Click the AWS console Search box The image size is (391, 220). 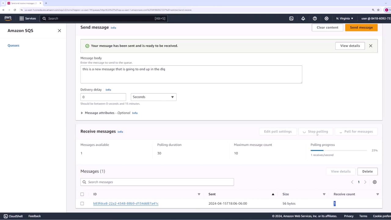104,18
